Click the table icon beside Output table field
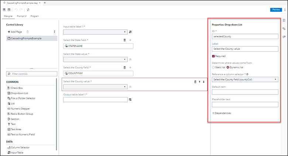Image resolution: width=288 pixels, height=156 pixels. coord(130,100)
